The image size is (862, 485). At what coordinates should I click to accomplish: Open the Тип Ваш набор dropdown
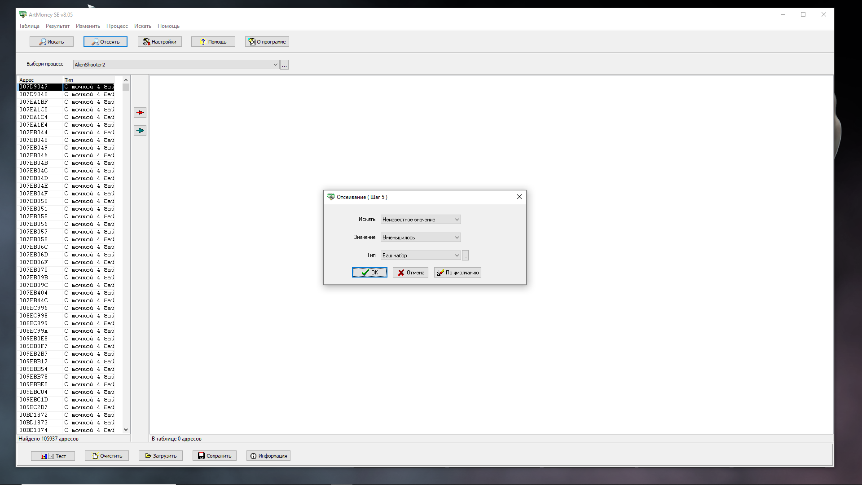point(457,256)
